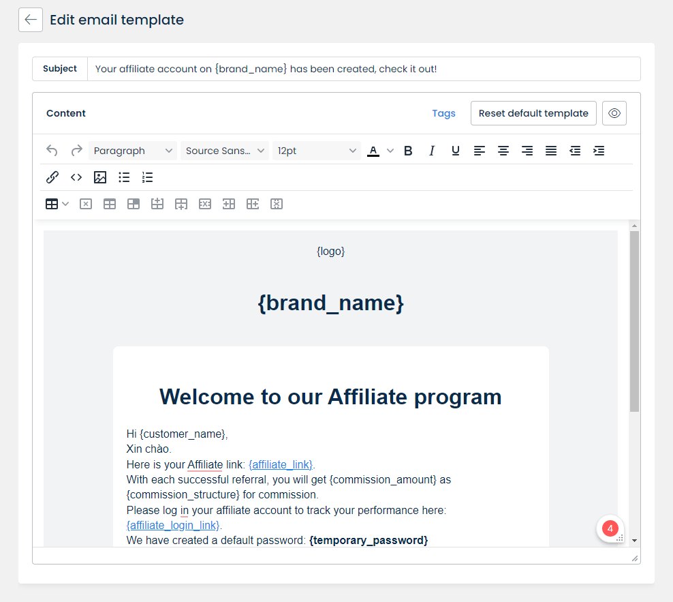The image size is (673, 602).
Task: Insert an image using image icon
Action: tap(100, 177)
